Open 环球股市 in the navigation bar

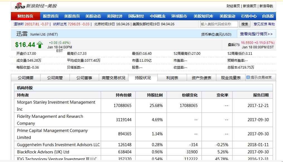pos(179,16)
